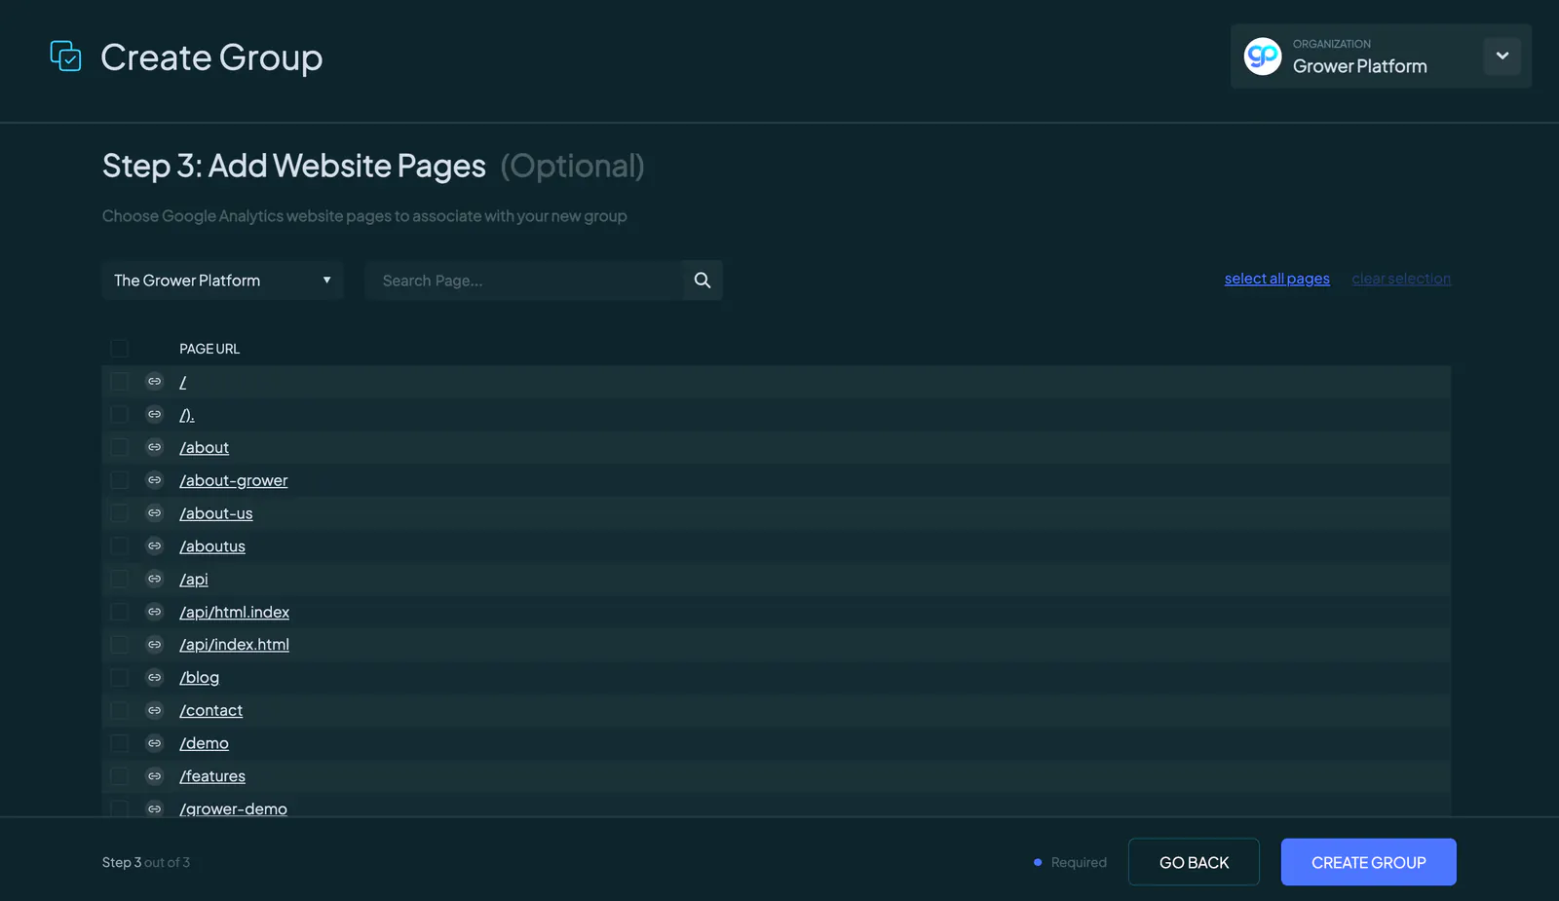The width and height of the screenshot is (1559, 901).
Task: Click the PAGE URL column header
Action: pos(209,349)
